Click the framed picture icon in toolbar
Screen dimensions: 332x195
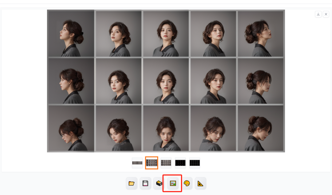(x=173, y=183)
